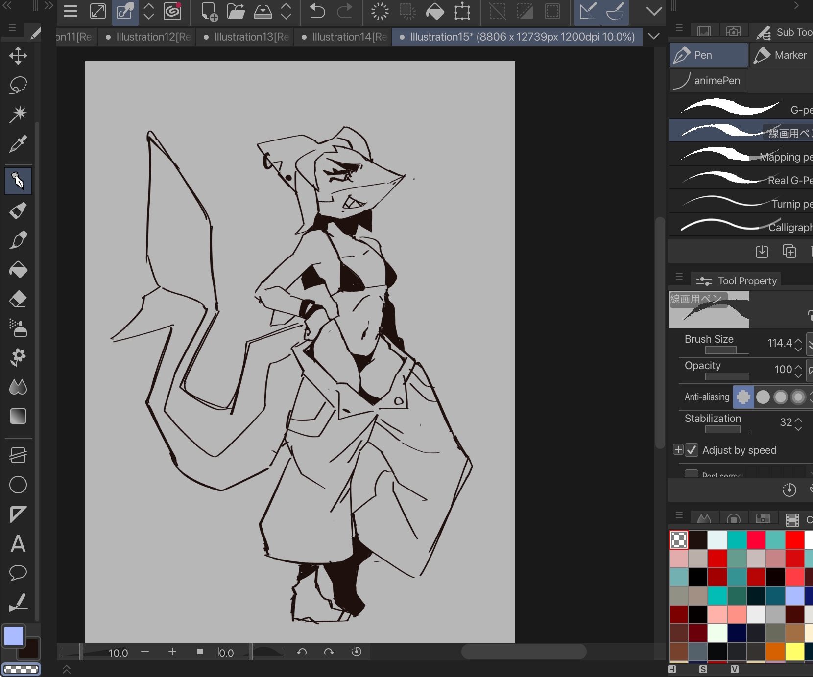Screen dimensions: 813x677
Task: Toggle transparent color swatch below color chips
Action: [21, 669]
